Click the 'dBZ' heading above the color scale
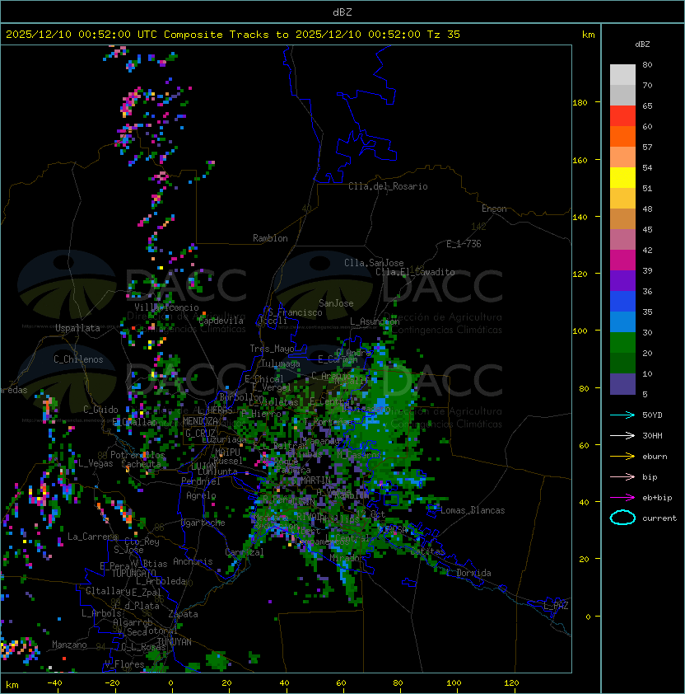This screenshot has width=685, height=694. click(x=642, y=45)
